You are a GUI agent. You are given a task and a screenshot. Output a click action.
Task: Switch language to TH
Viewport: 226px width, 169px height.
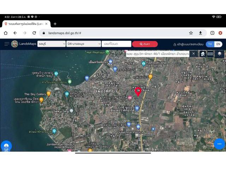tap(210, 44)
